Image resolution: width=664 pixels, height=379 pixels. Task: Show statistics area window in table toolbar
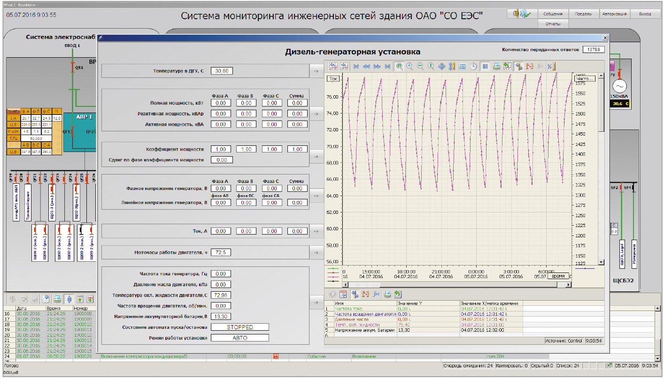(365, 294)
